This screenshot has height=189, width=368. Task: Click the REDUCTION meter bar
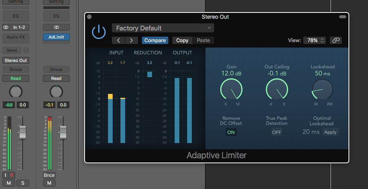(150, 74)
